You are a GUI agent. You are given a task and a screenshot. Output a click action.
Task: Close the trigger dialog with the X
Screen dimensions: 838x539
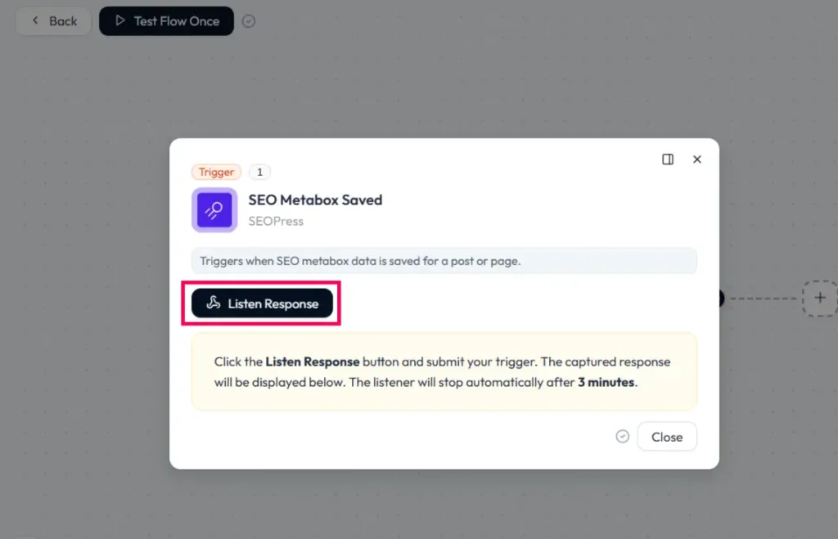click(x=697, y=159)
